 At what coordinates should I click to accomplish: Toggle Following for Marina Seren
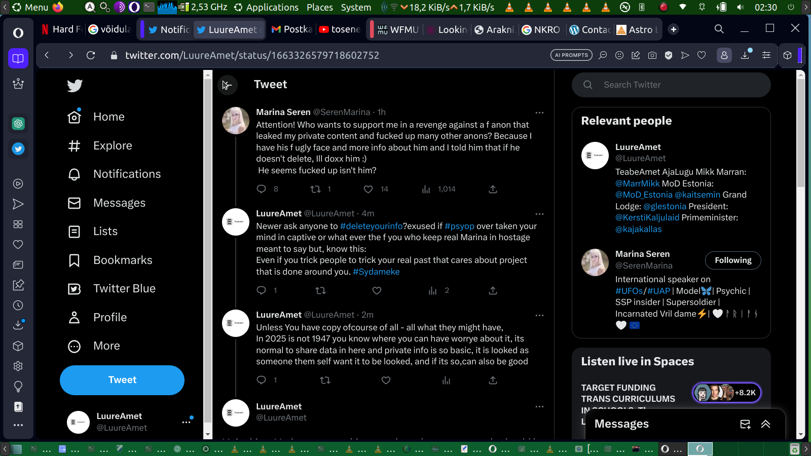coord(733,260)
